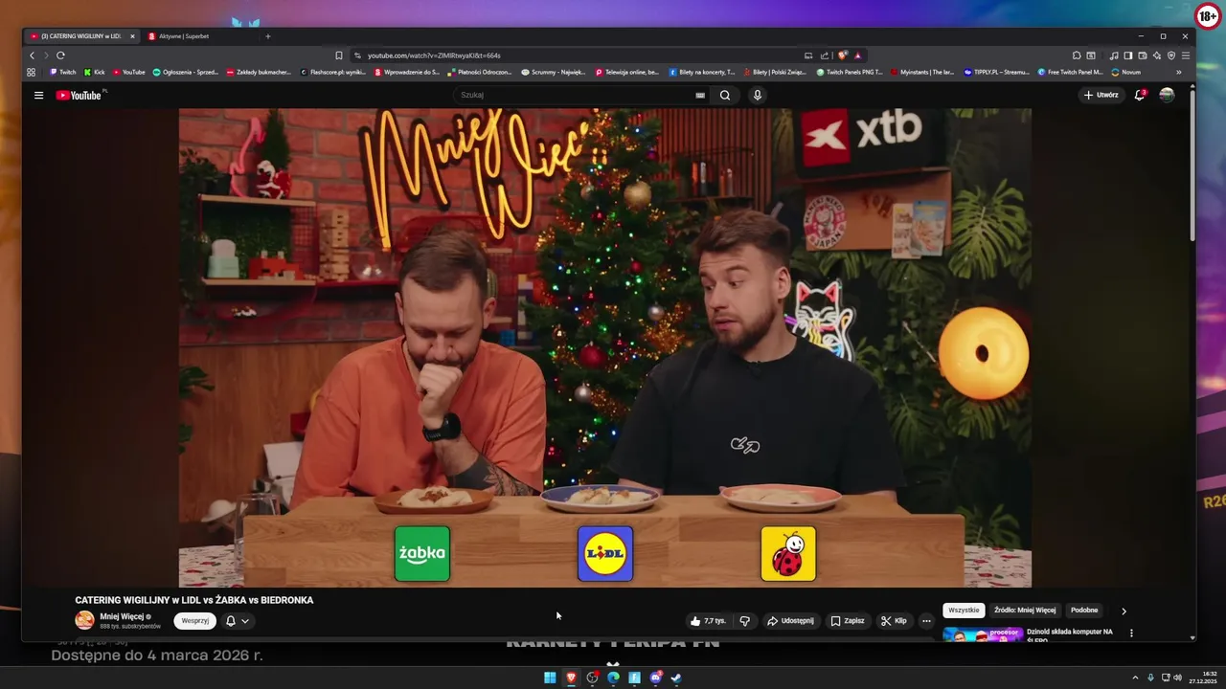The image size is (1226, 689).
Task: Go back with the browser back arrow
Action: pos(32,56)
